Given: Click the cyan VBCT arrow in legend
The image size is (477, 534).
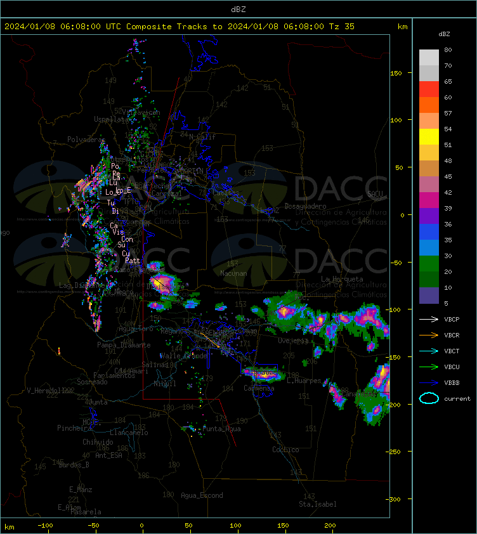Looking at the screenshot, I should pyautogui.click(x=429, y=351).
